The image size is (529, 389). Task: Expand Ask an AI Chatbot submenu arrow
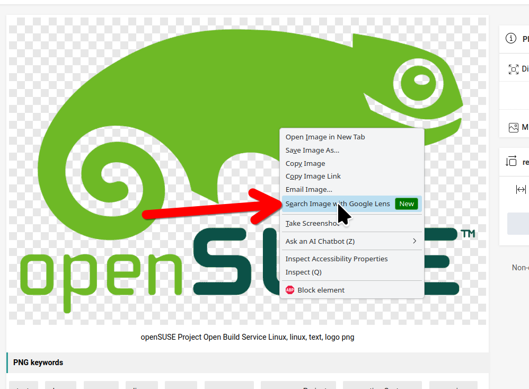click(415, 241)
